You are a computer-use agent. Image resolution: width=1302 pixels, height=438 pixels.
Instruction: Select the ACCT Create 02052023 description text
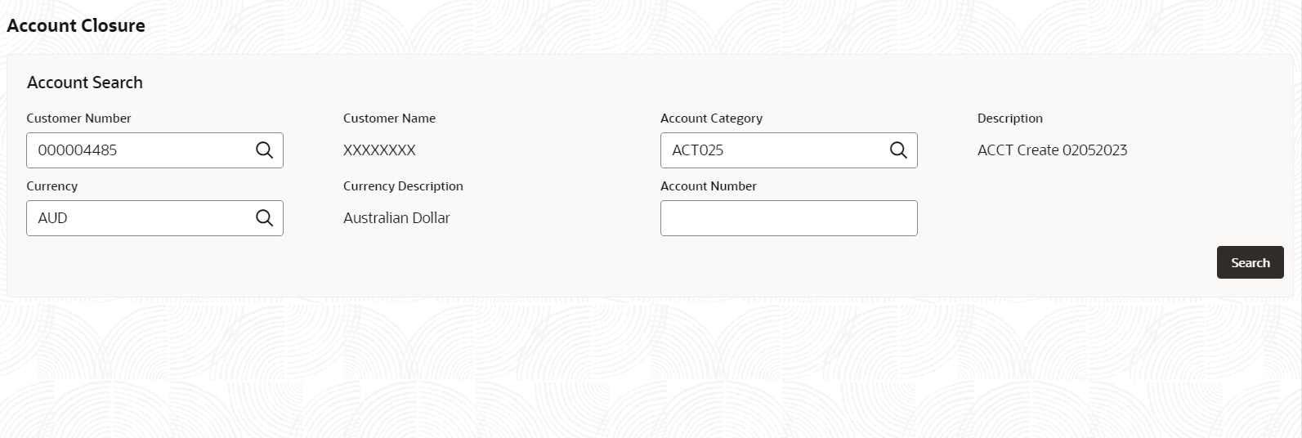1052,150
